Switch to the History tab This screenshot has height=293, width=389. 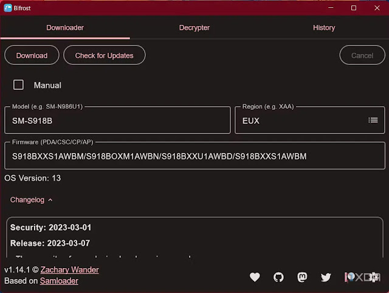(x=324, y=28)
